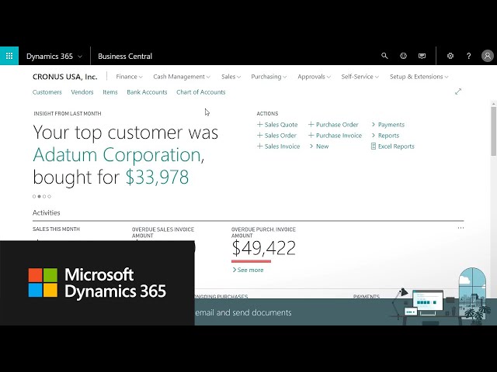Open the user account avatar
The width and height of the screenshot is (497, 372).
click(487, 56)
